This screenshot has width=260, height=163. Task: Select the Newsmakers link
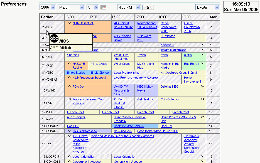click(123, 131)
